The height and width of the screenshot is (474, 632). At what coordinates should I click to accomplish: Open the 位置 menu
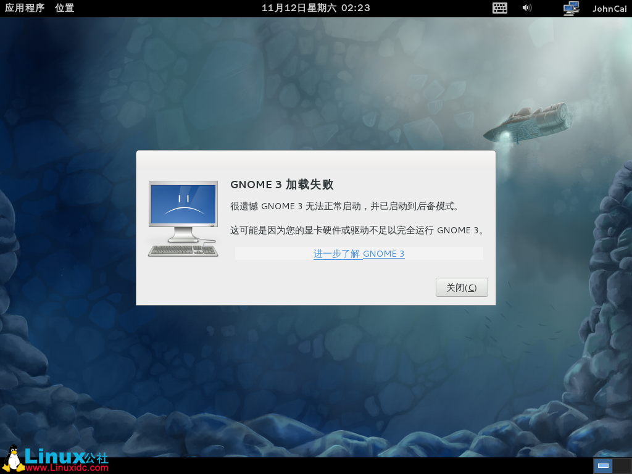coord(64,8)
